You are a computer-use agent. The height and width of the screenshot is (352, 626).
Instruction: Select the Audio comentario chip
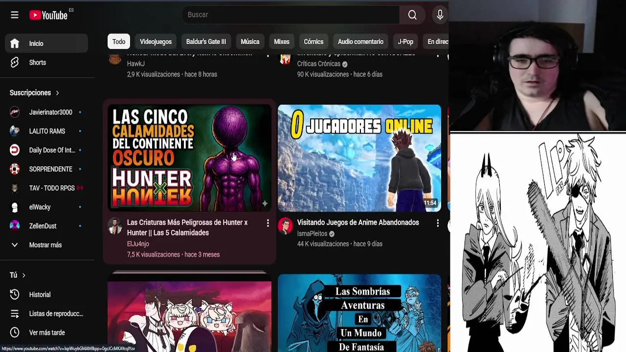point(360,42)
